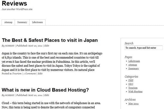The width and height of the screenshot is (164, 109).
Task: Click Edit next to the Japan post's published date
Action: (x=47, y=46)
